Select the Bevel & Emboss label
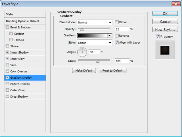The image size is (182, 137). [x=20, y=27]
